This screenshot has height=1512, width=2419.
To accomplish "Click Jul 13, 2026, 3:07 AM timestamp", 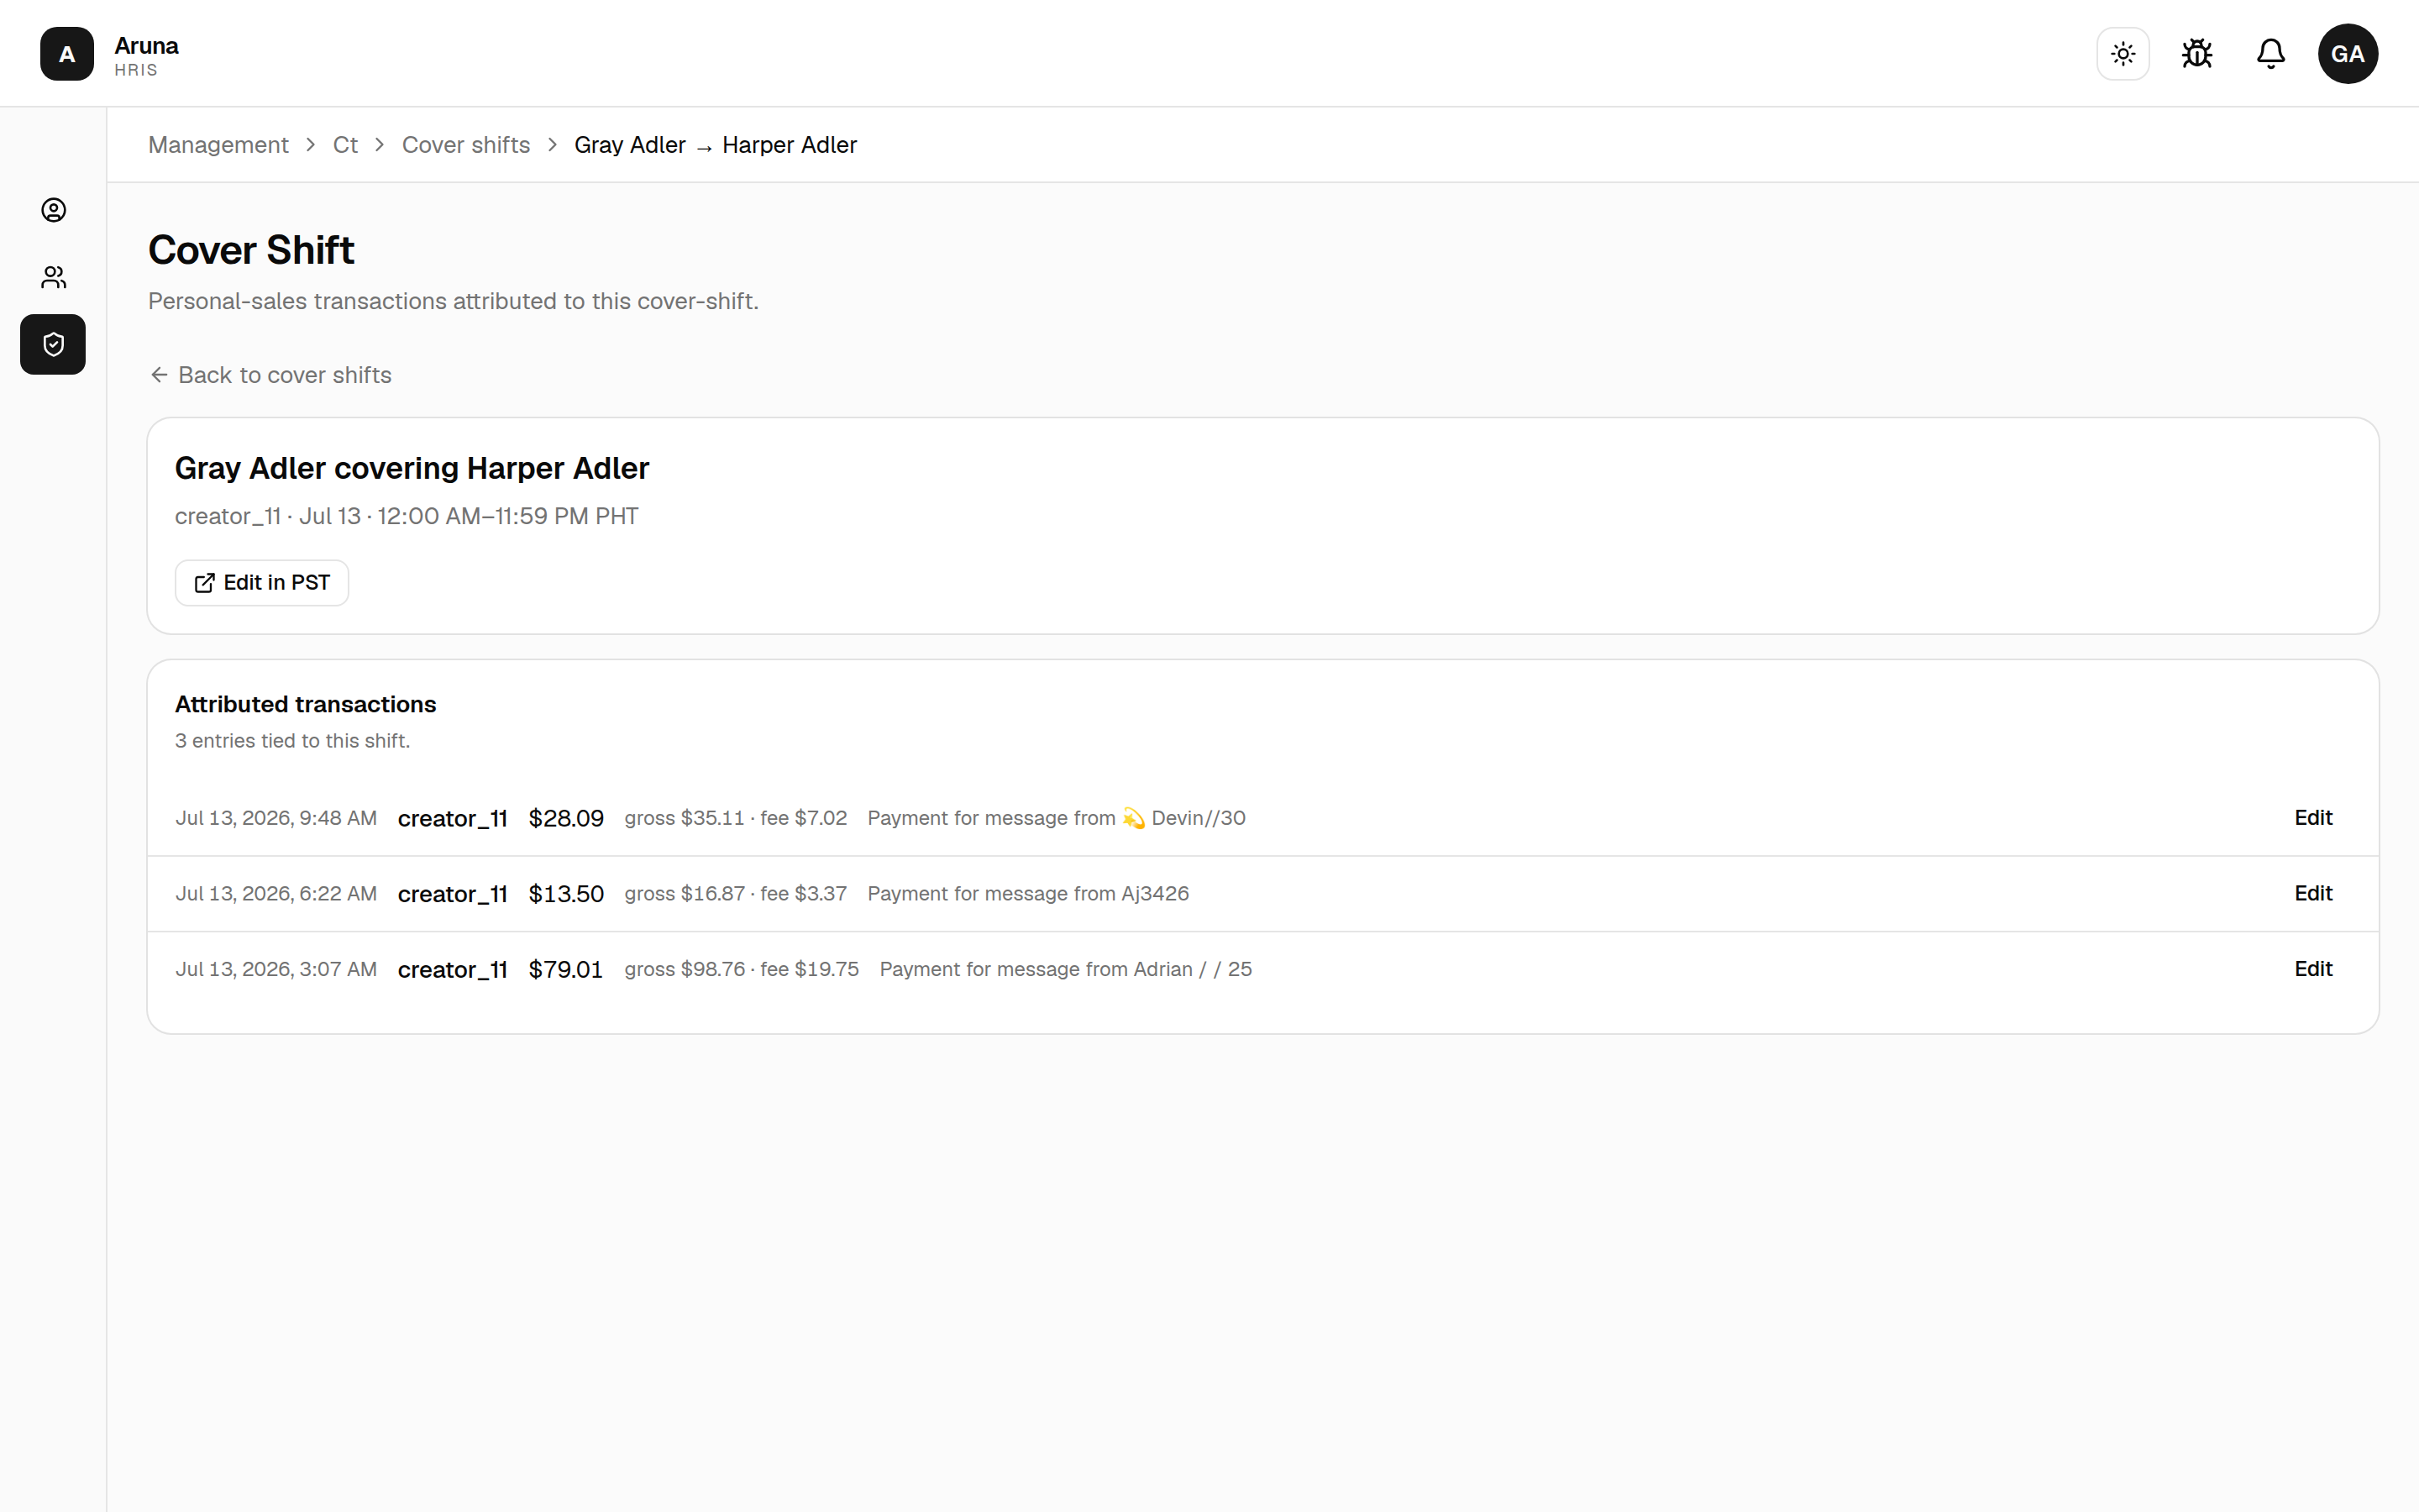I will click(x=275, y=969).
